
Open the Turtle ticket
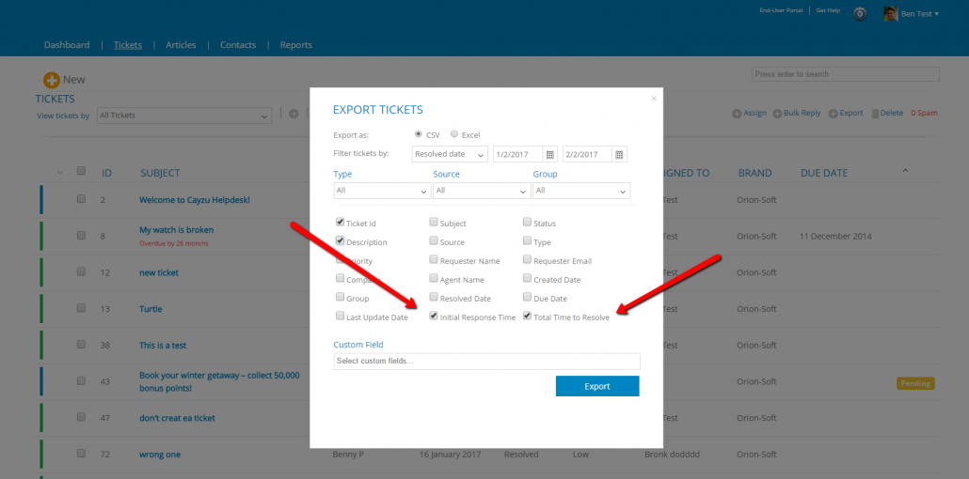151,309
